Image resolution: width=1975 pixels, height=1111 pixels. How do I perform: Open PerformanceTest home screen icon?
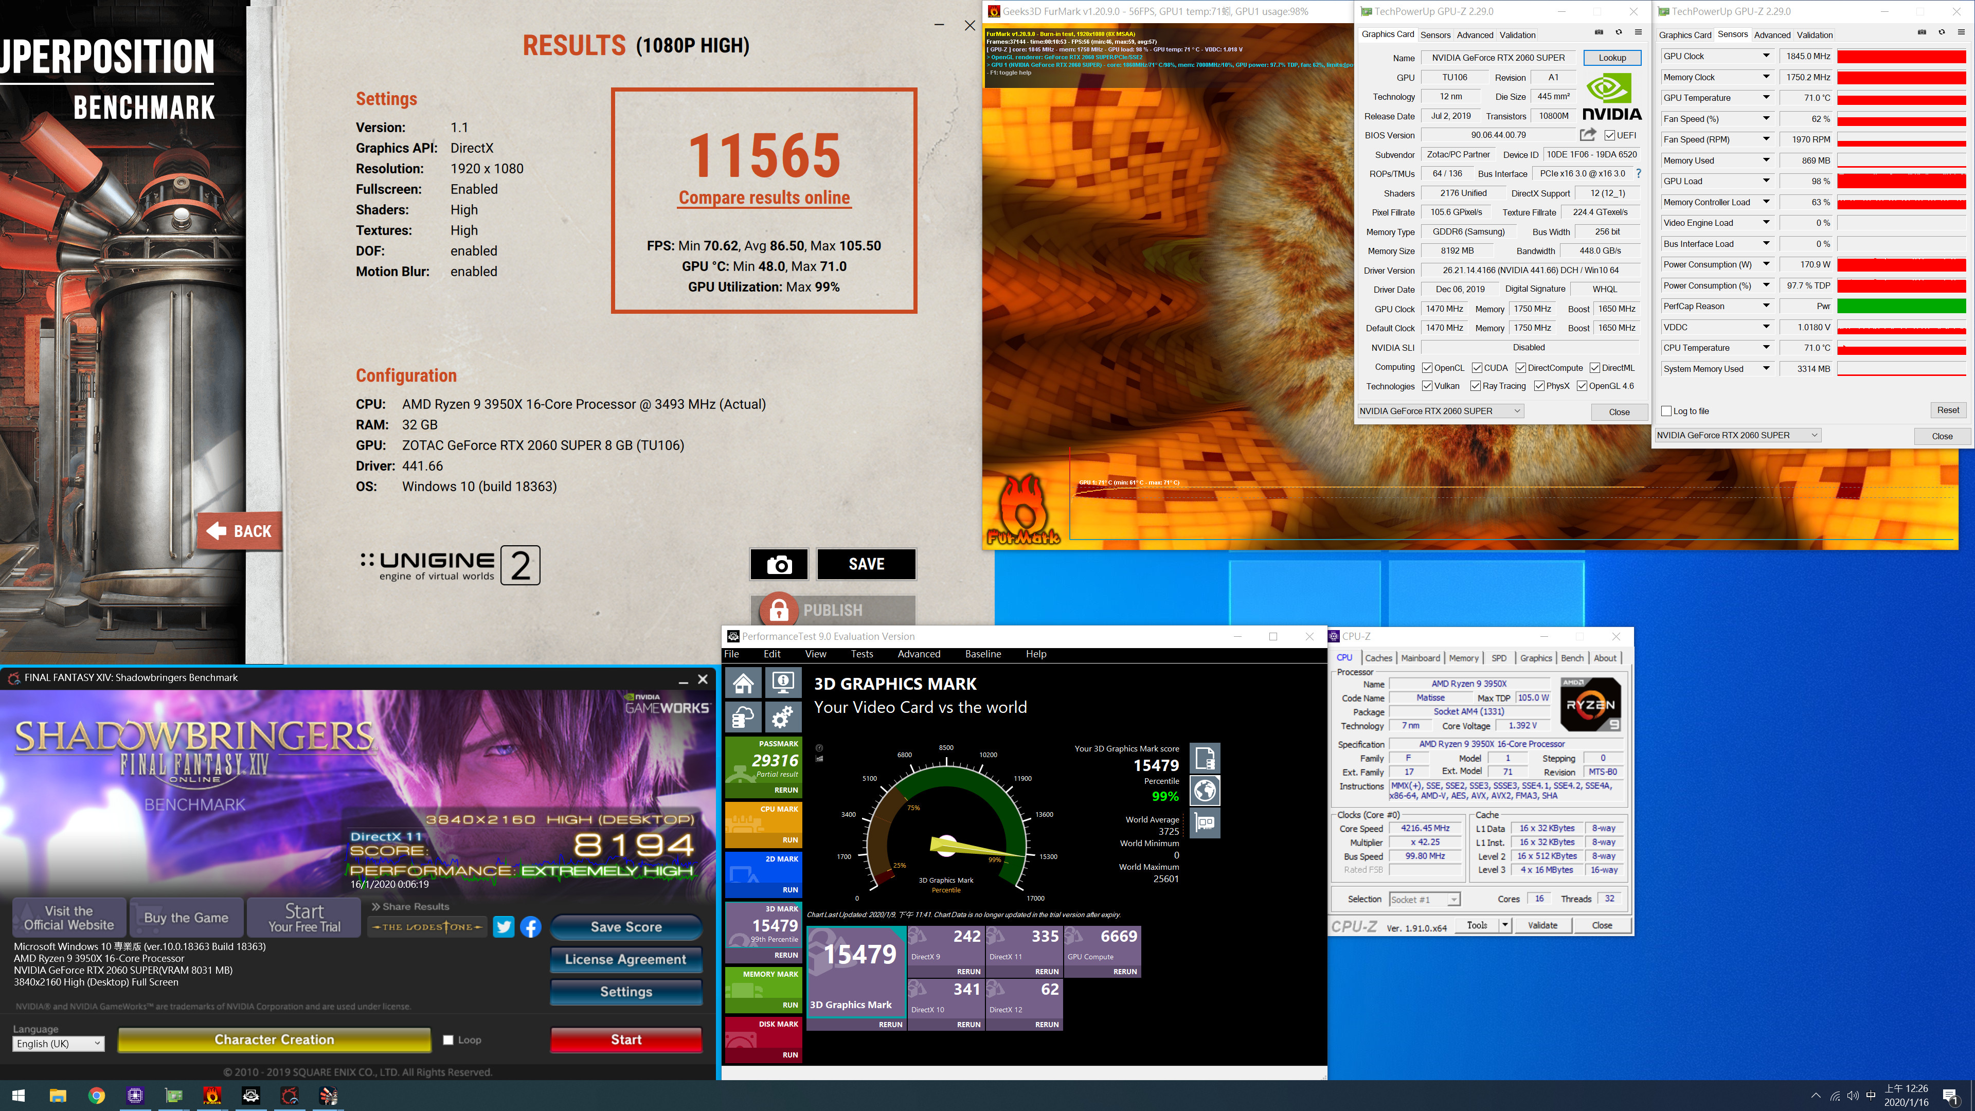[744, 683]
